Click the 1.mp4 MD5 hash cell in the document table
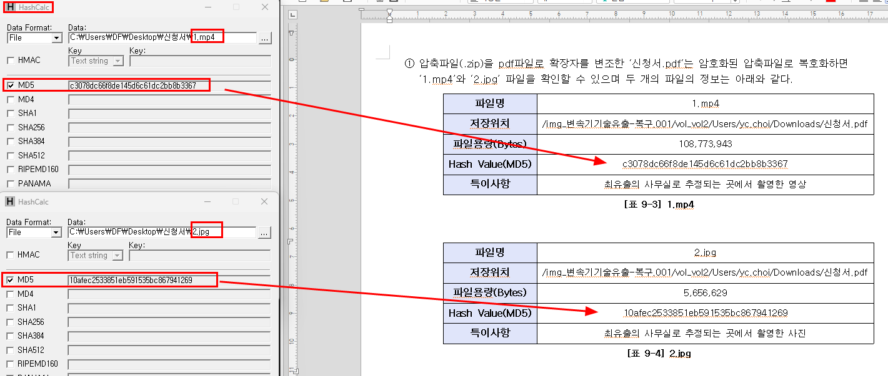Image resolution: width=888 pixels, height=376 pixels. click(x=705, y=164)
